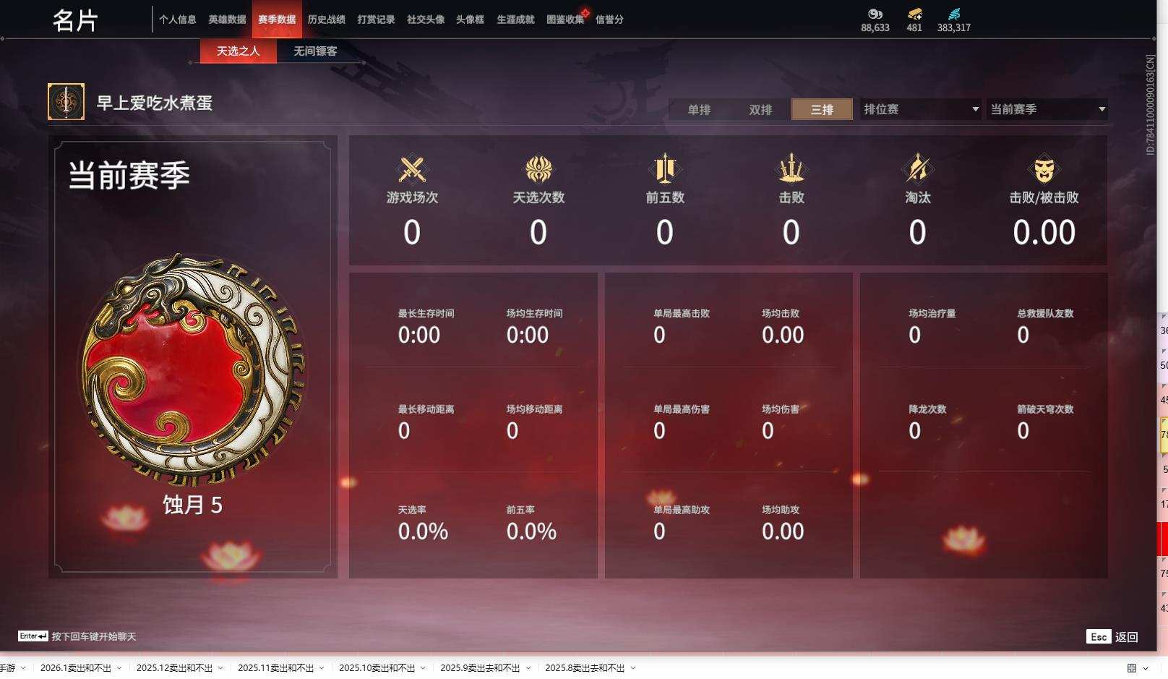The height and width of the screenshot is (679, 1168).
Task: Click the player avatar beside 早上爱吃水煮蛋
Action: click(x=66, y=101)
